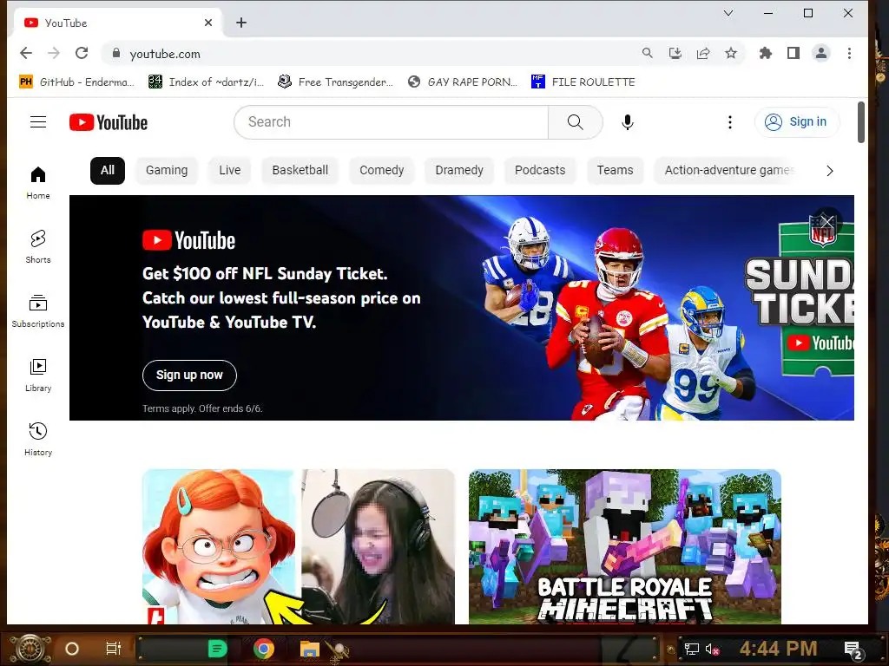Viewport: 889px width, 666px height.
Task: Open the YouTube hamburger guide menu
Action: [38, 121]
